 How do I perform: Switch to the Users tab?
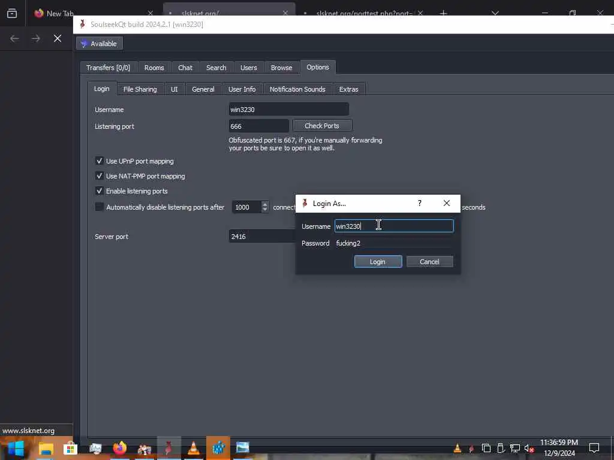pos(249,68)
